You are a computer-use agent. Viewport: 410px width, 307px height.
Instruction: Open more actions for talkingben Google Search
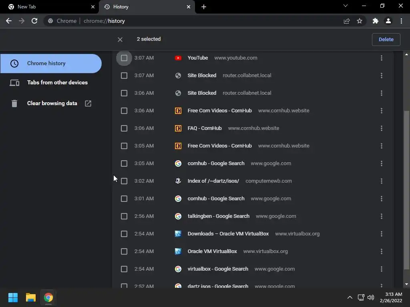click(x=382, y=216)
